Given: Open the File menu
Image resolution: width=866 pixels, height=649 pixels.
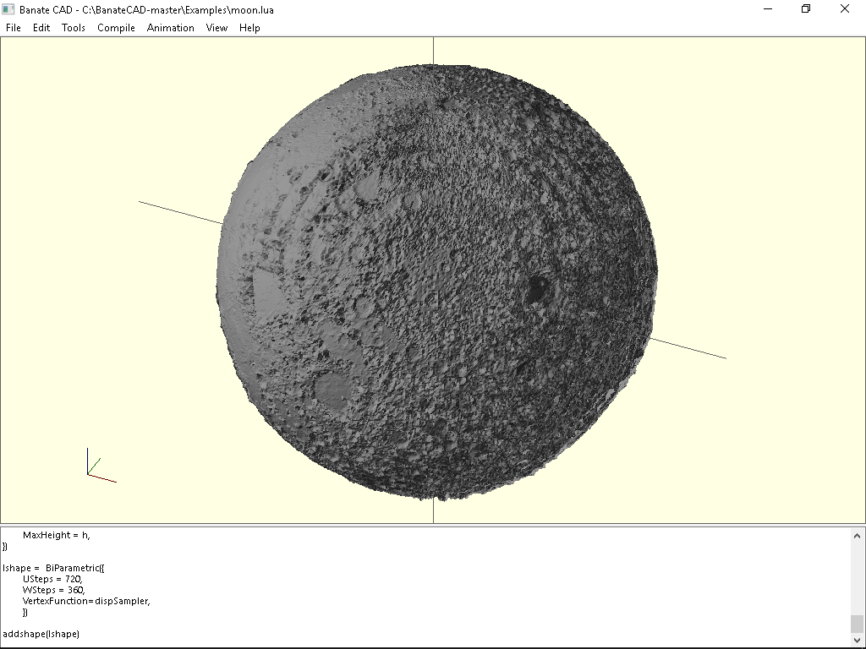Looking at the screenshot, I should (x=13, y=27).
